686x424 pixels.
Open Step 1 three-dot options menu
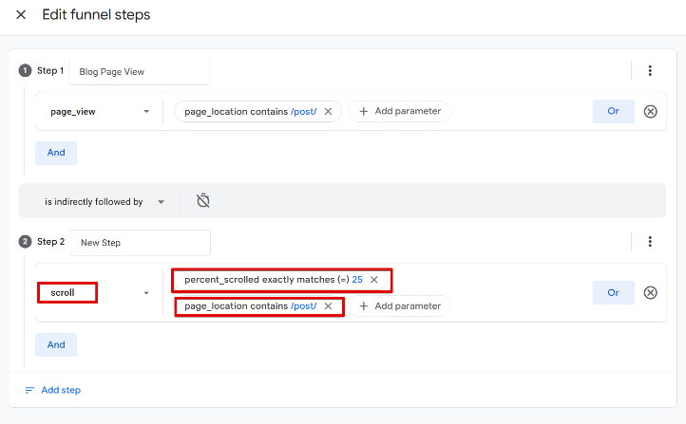click(x=650, y=71)
